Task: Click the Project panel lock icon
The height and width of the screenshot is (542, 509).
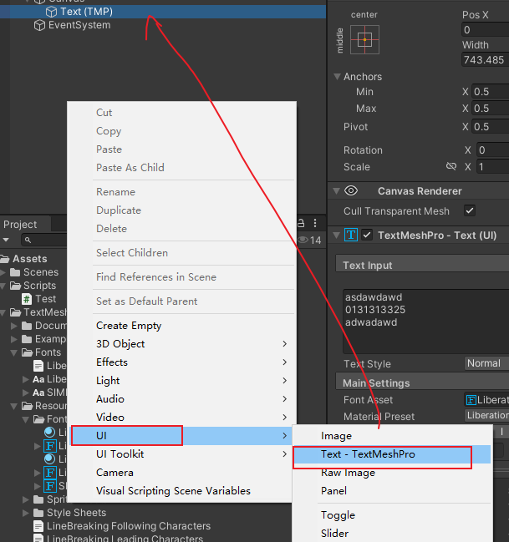Action: tap(301, 223)
